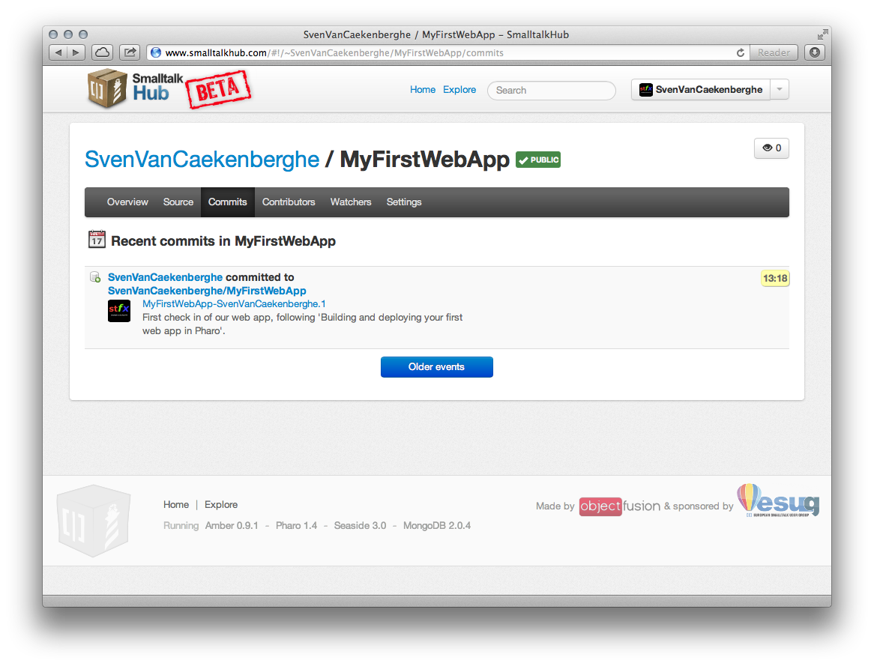874x666 pixels.
Task: Click the Safari Reader button
Action: tap(774, 52)
